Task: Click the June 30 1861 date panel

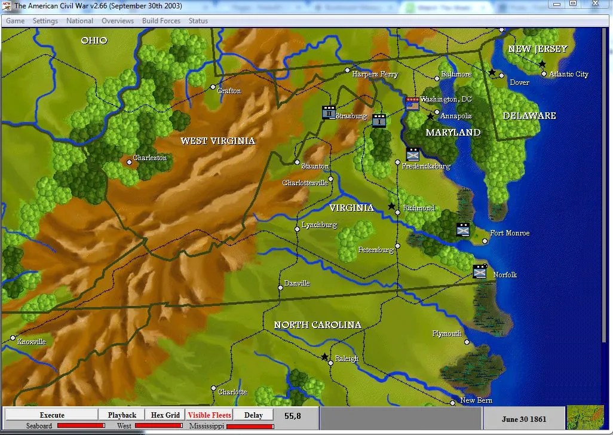Action: click(x=524, y=419)
